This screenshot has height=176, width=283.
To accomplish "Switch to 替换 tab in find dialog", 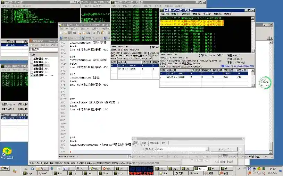I will click(144, 143).
